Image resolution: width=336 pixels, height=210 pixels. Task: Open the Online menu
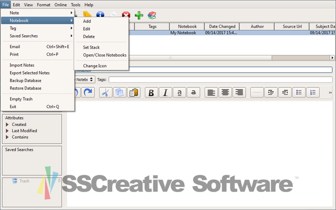(60, 4)
